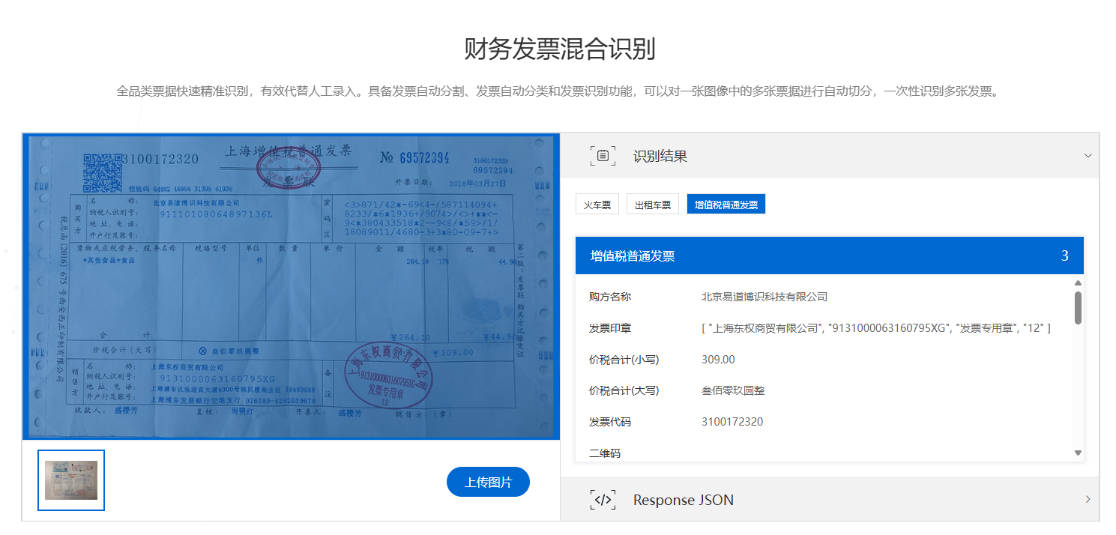The width and height of the screenshot is (1116, 535).
Task: Click the results list scrollbar thumb
Action: pos(1078,308)
